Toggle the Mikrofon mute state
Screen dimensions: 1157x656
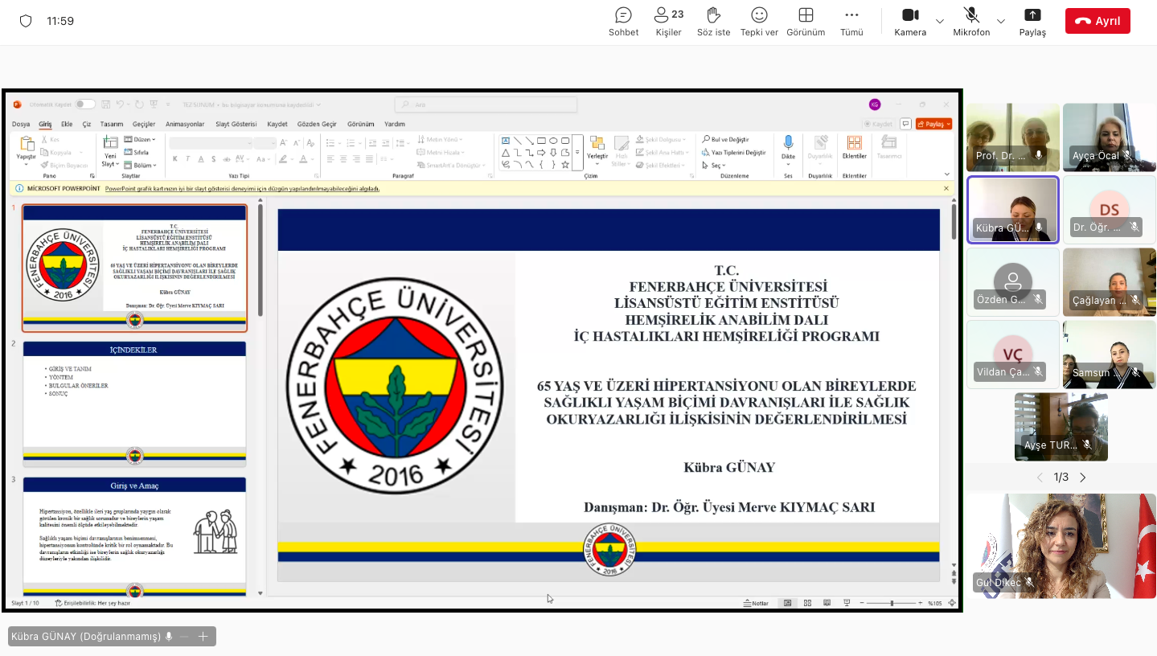click(971, 22)
